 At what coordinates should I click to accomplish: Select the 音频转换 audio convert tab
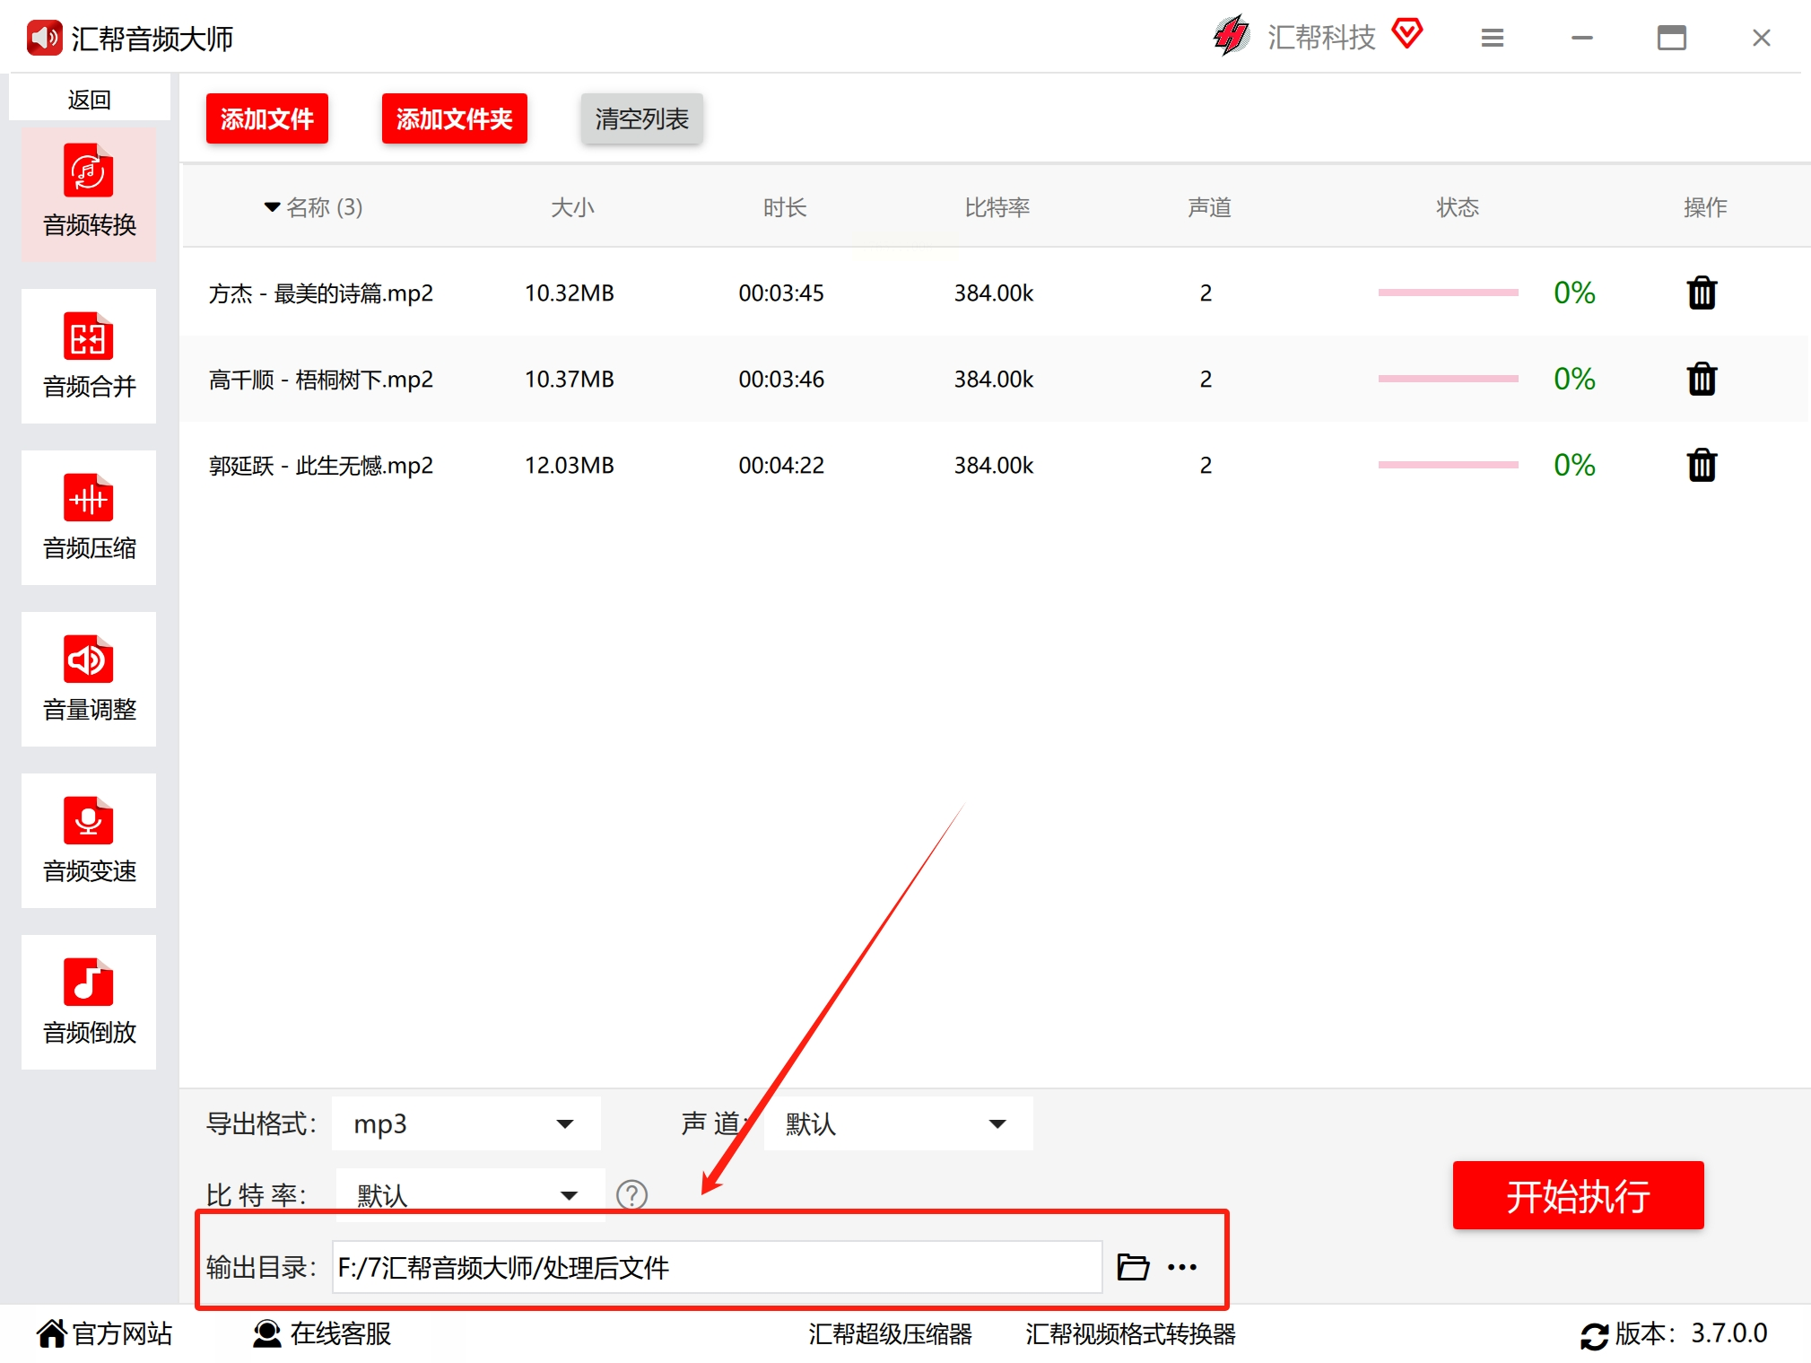89,195
